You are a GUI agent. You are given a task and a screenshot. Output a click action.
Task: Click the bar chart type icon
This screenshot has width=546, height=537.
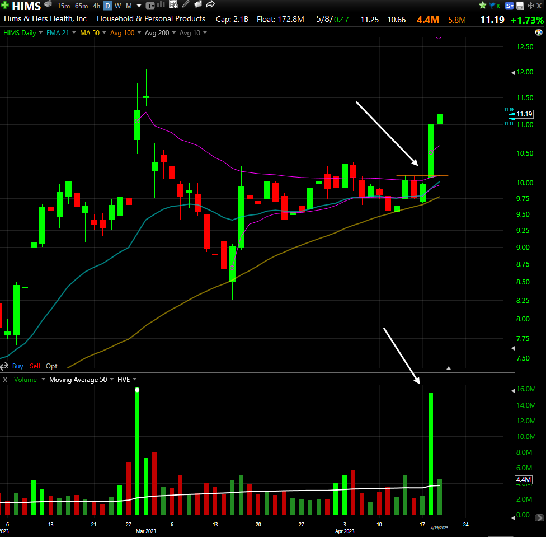(161, 4)
